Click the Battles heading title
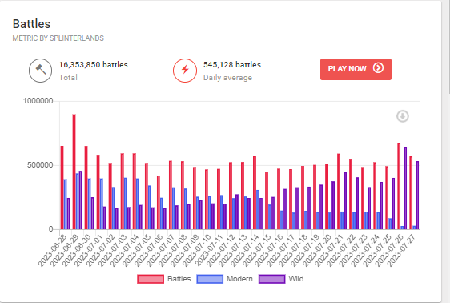 [x=31, y=24]
